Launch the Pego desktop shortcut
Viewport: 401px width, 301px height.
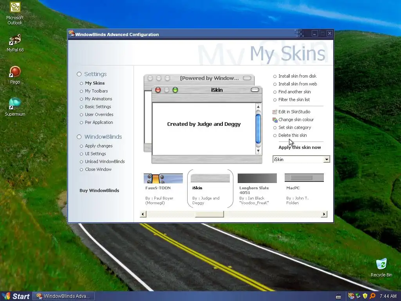(x=15, y=75)
